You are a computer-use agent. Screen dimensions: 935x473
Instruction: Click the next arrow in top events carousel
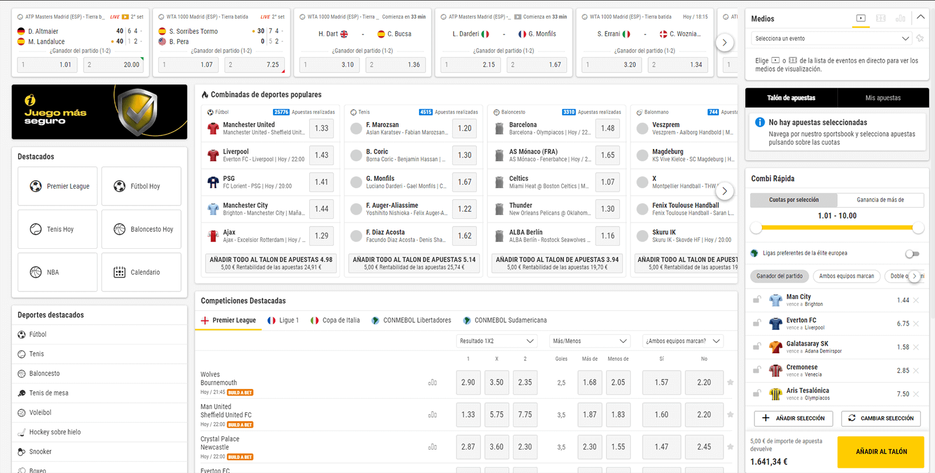coord(725,43)
